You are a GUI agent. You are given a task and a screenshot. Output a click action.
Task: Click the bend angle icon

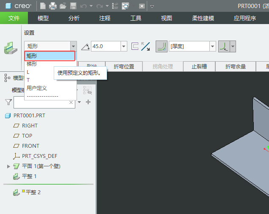pos(85,46)
